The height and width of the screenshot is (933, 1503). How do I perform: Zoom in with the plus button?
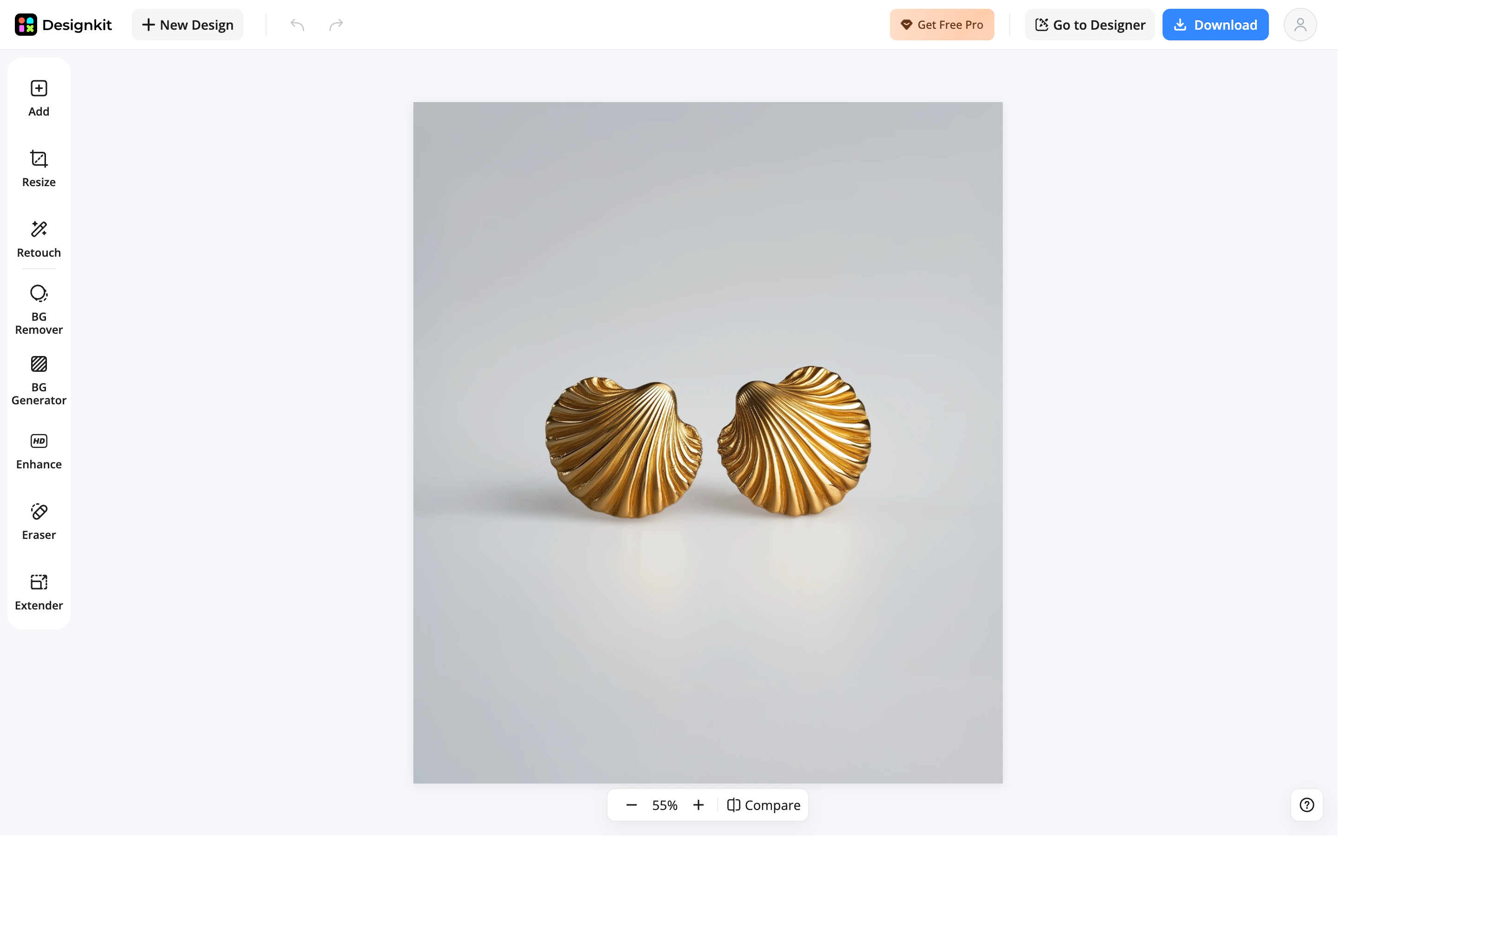(698, 804)
